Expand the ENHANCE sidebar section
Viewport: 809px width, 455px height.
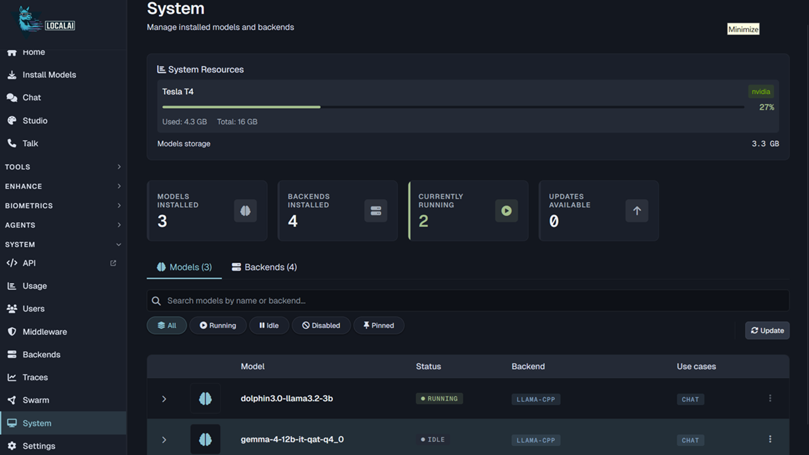[63, 186]
